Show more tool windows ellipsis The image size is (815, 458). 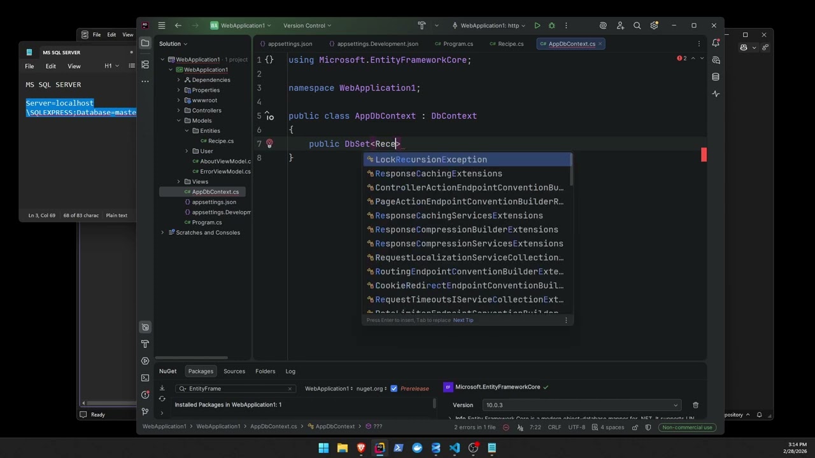coord(145,81)
